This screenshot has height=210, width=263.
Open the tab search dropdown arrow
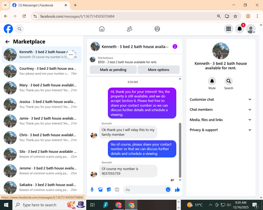[x=5, y=5]
